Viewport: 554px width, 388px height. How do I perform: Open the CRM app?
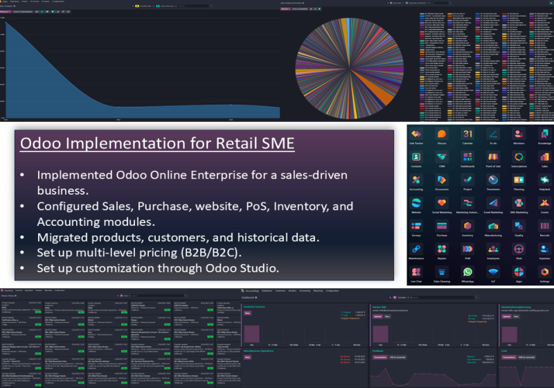pos(442,157)
